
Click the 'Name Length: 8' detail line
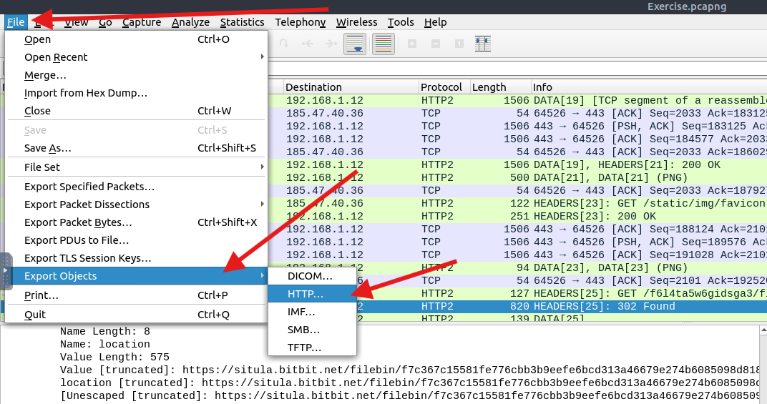pos(104,331)
